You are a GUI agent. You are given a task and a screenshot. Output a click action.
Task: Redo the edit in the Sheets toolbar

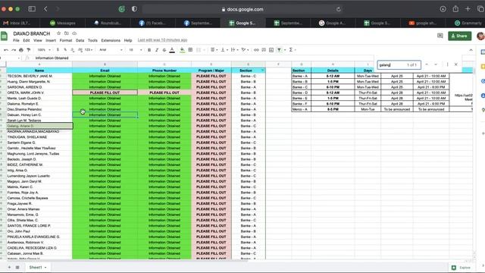[x=14, y=50]
